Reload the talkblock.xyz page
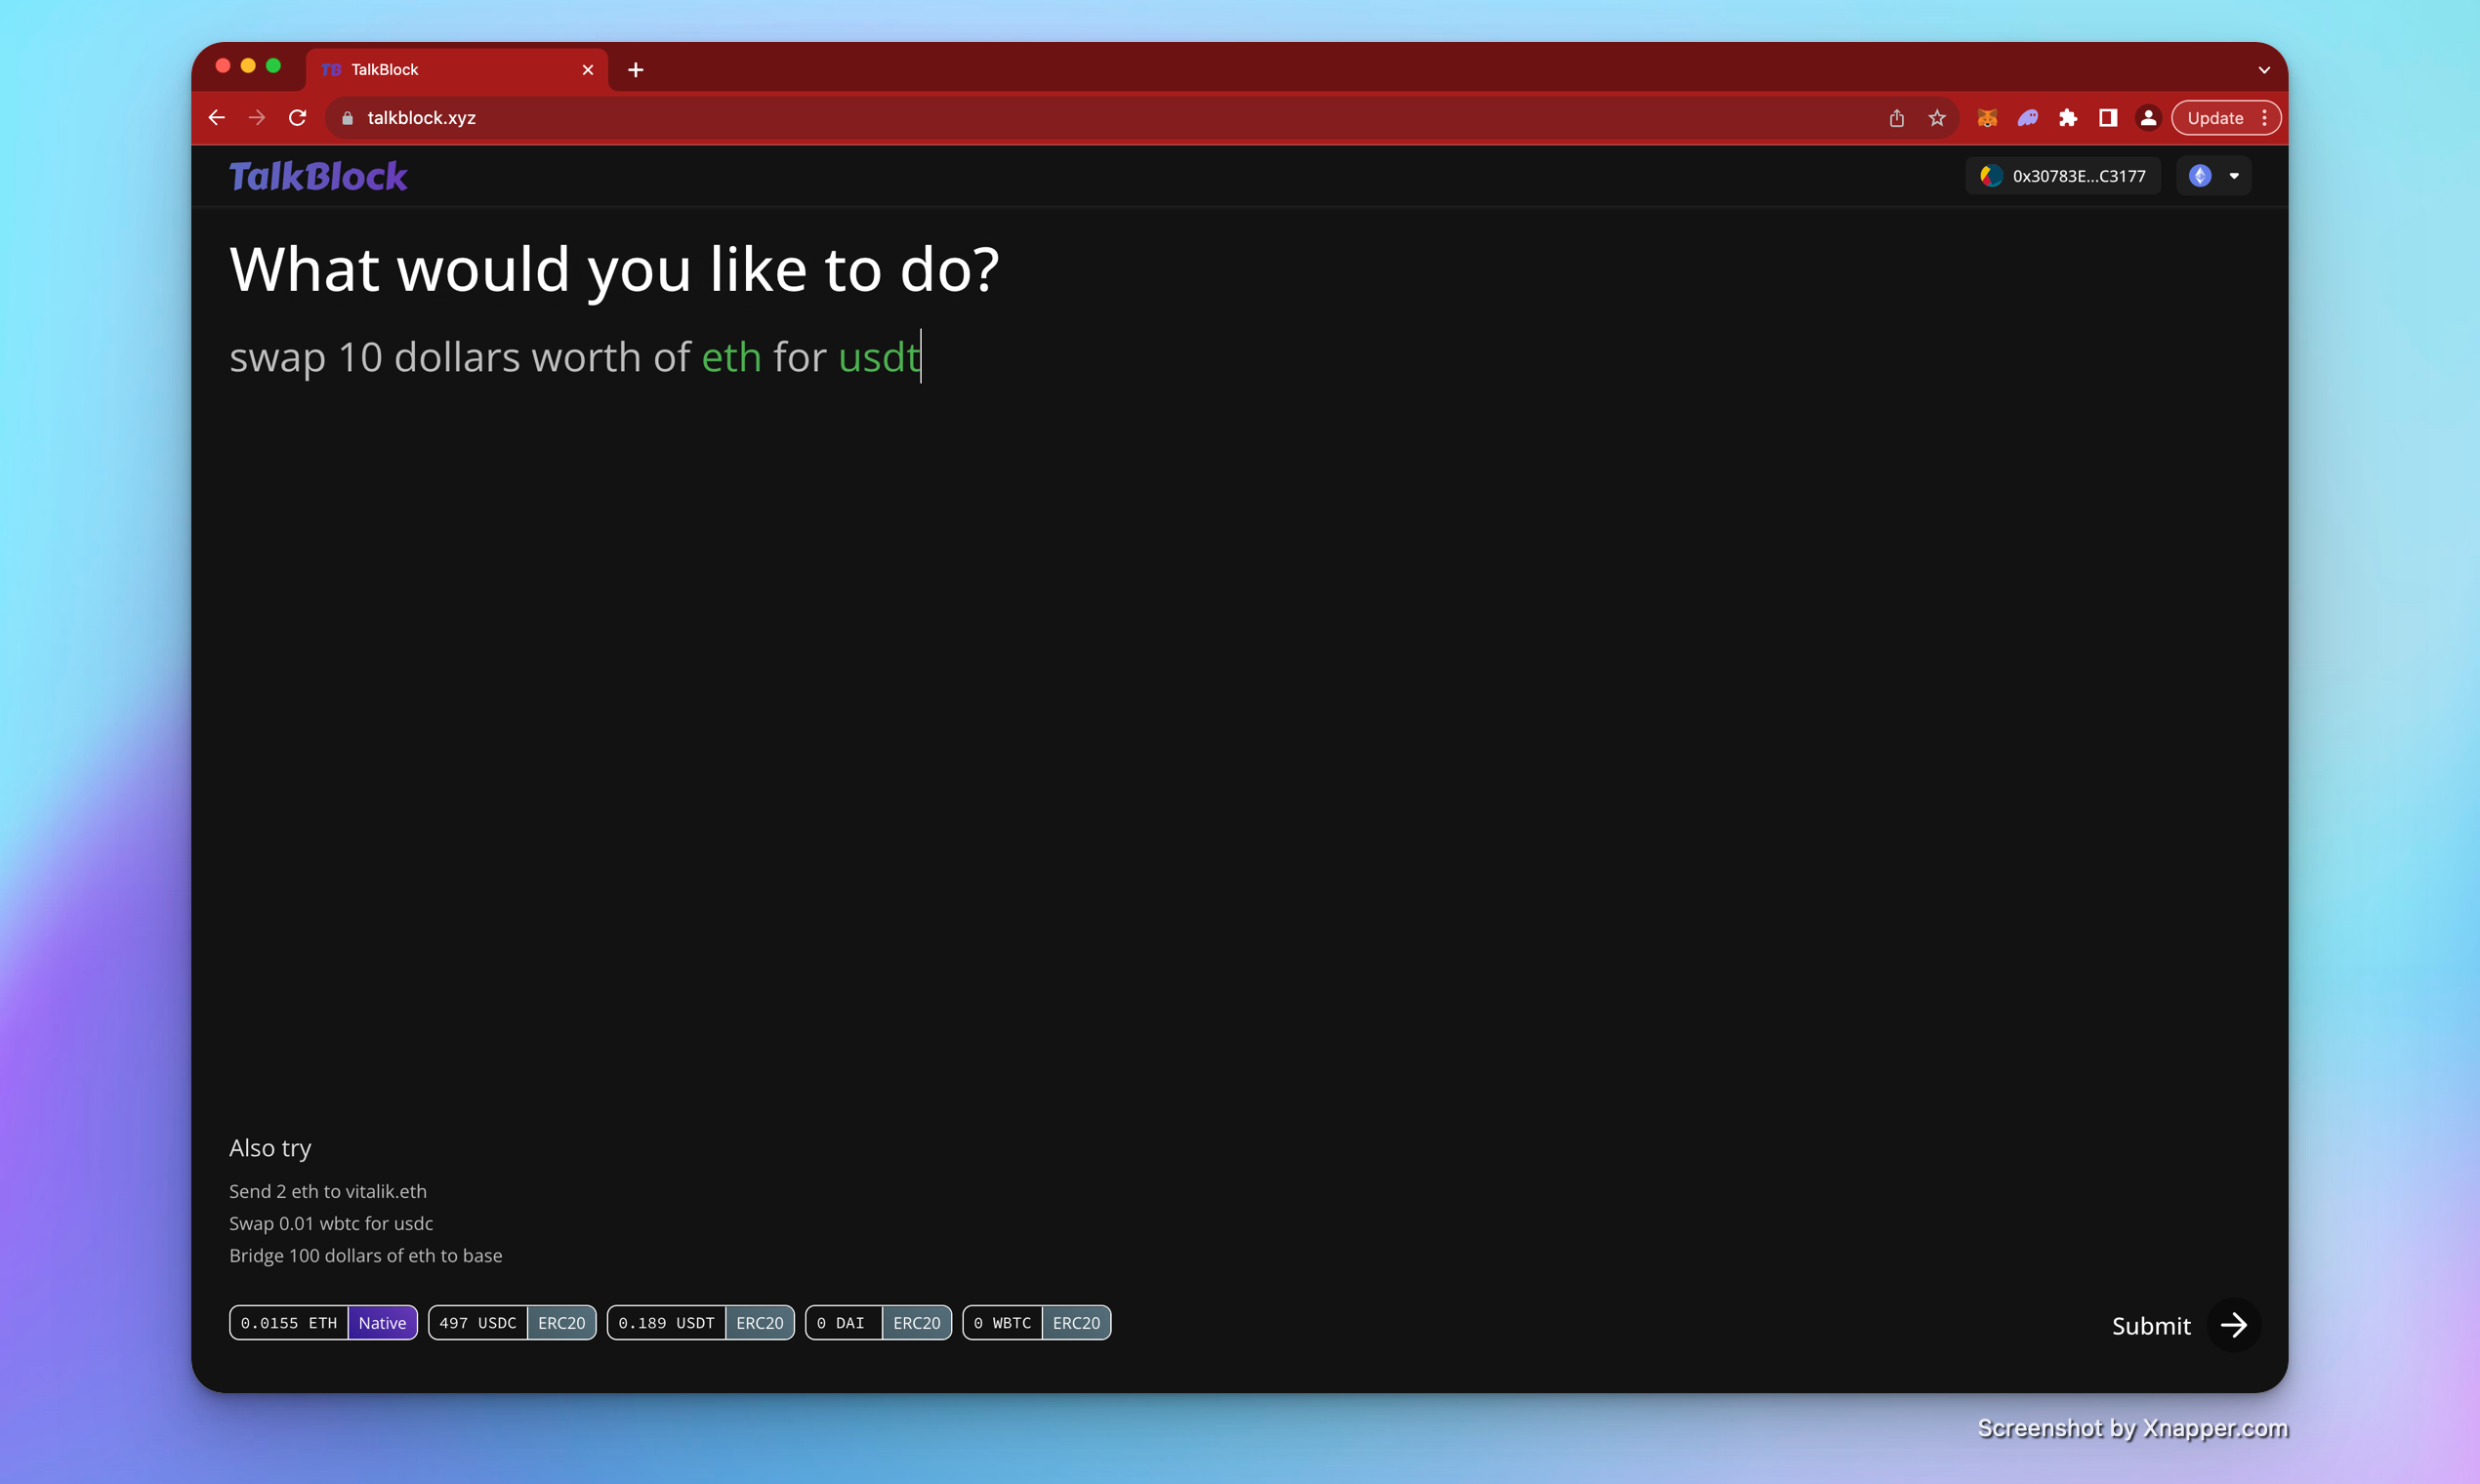This screenshot has width=2480, height=1484. 297,117
